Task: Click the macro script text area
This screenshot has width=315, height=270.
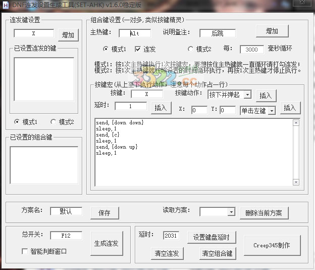Action: (x=194, y=152)
